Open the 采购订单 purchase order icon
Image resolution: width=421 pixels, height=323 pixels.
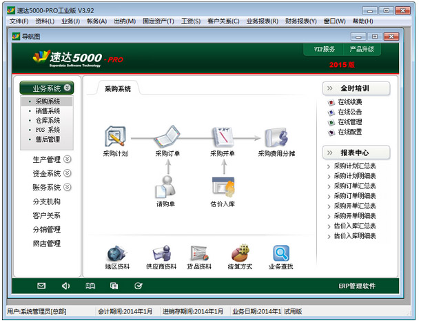point(167,137)
